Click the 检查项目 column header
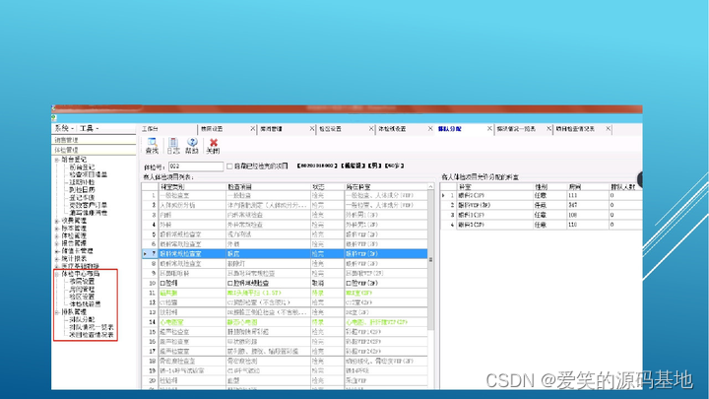Viewport: 709px width, 399px height. point(268,186)
